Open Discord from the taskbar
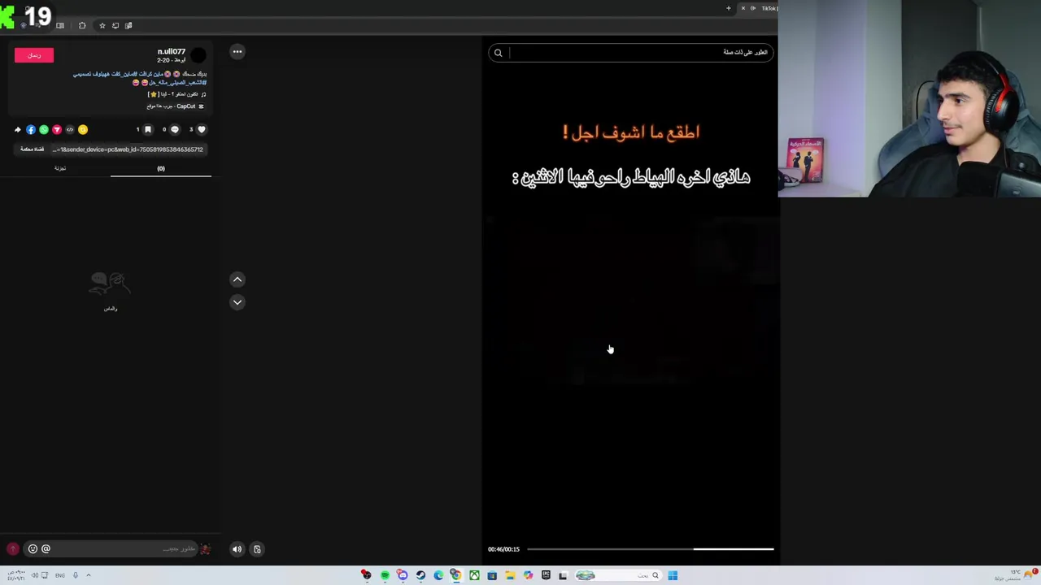1041x585 pixels. tap(403, 575)
